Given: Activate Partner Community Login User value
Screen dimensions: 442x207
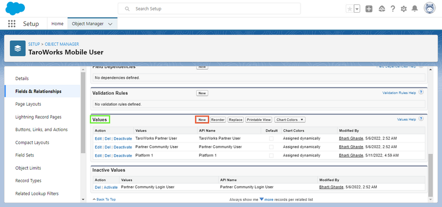Looking at the screenshot, I should tap(111, 187).
